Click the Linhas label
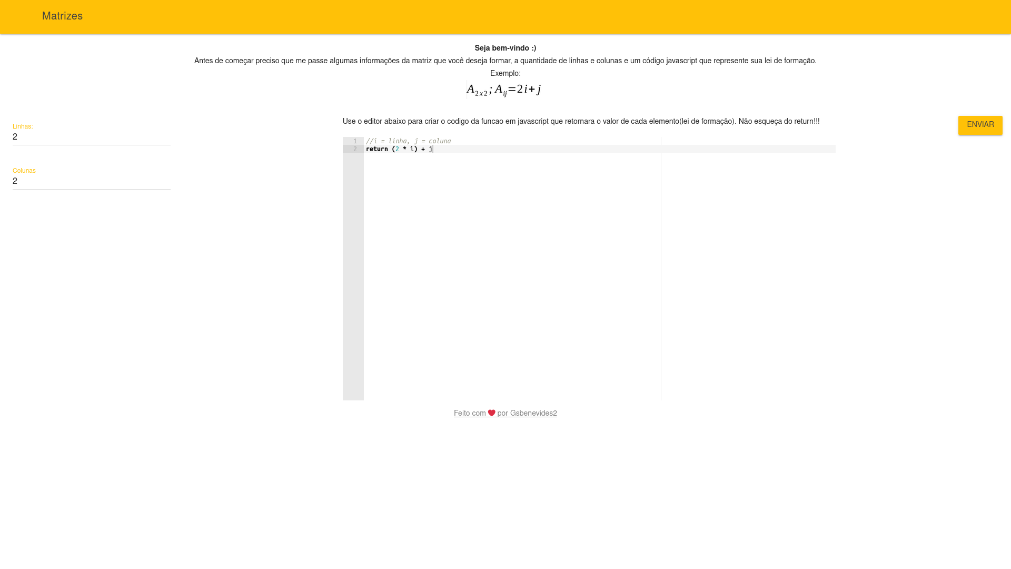The width and height of the screenshot is (1011, 569). tap(23, 126)
